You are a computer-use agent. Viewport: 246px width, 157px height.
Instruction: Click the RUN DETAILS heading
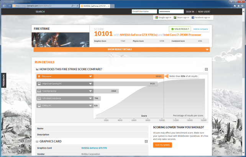pyautogui.click(x=44, y=62)
